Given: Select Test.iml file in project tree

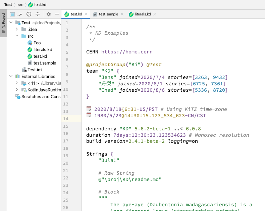Looking at the screenshot, I should point(35,70).
